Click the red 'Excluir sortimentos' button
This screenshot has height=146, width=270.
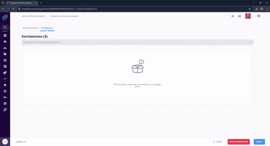point(239,142)
